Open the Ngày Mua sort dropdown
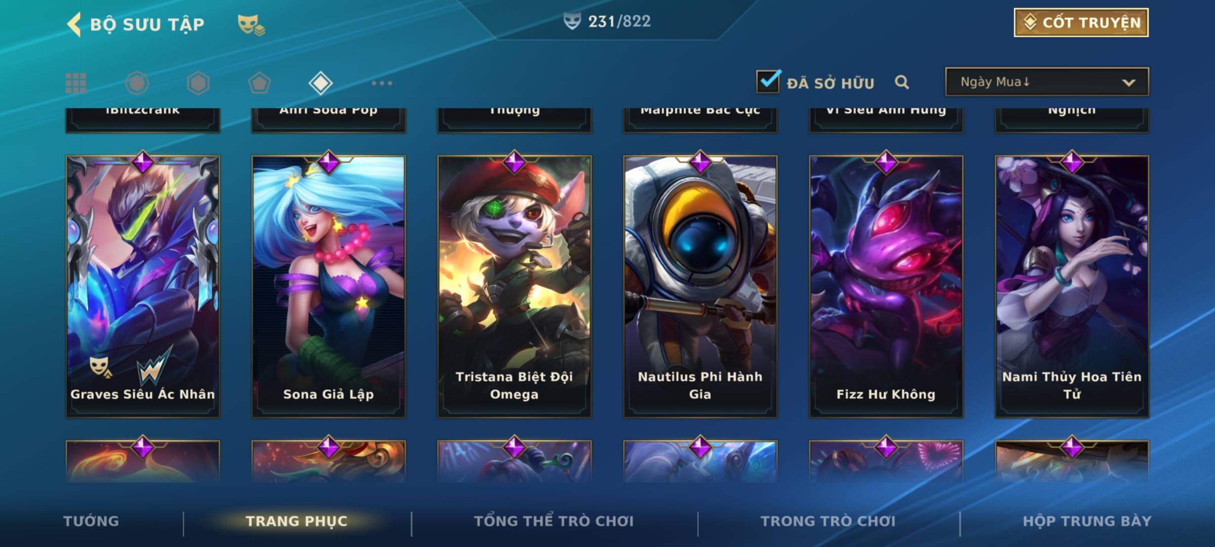1215x547 pixels. (x=1047, y=82)
